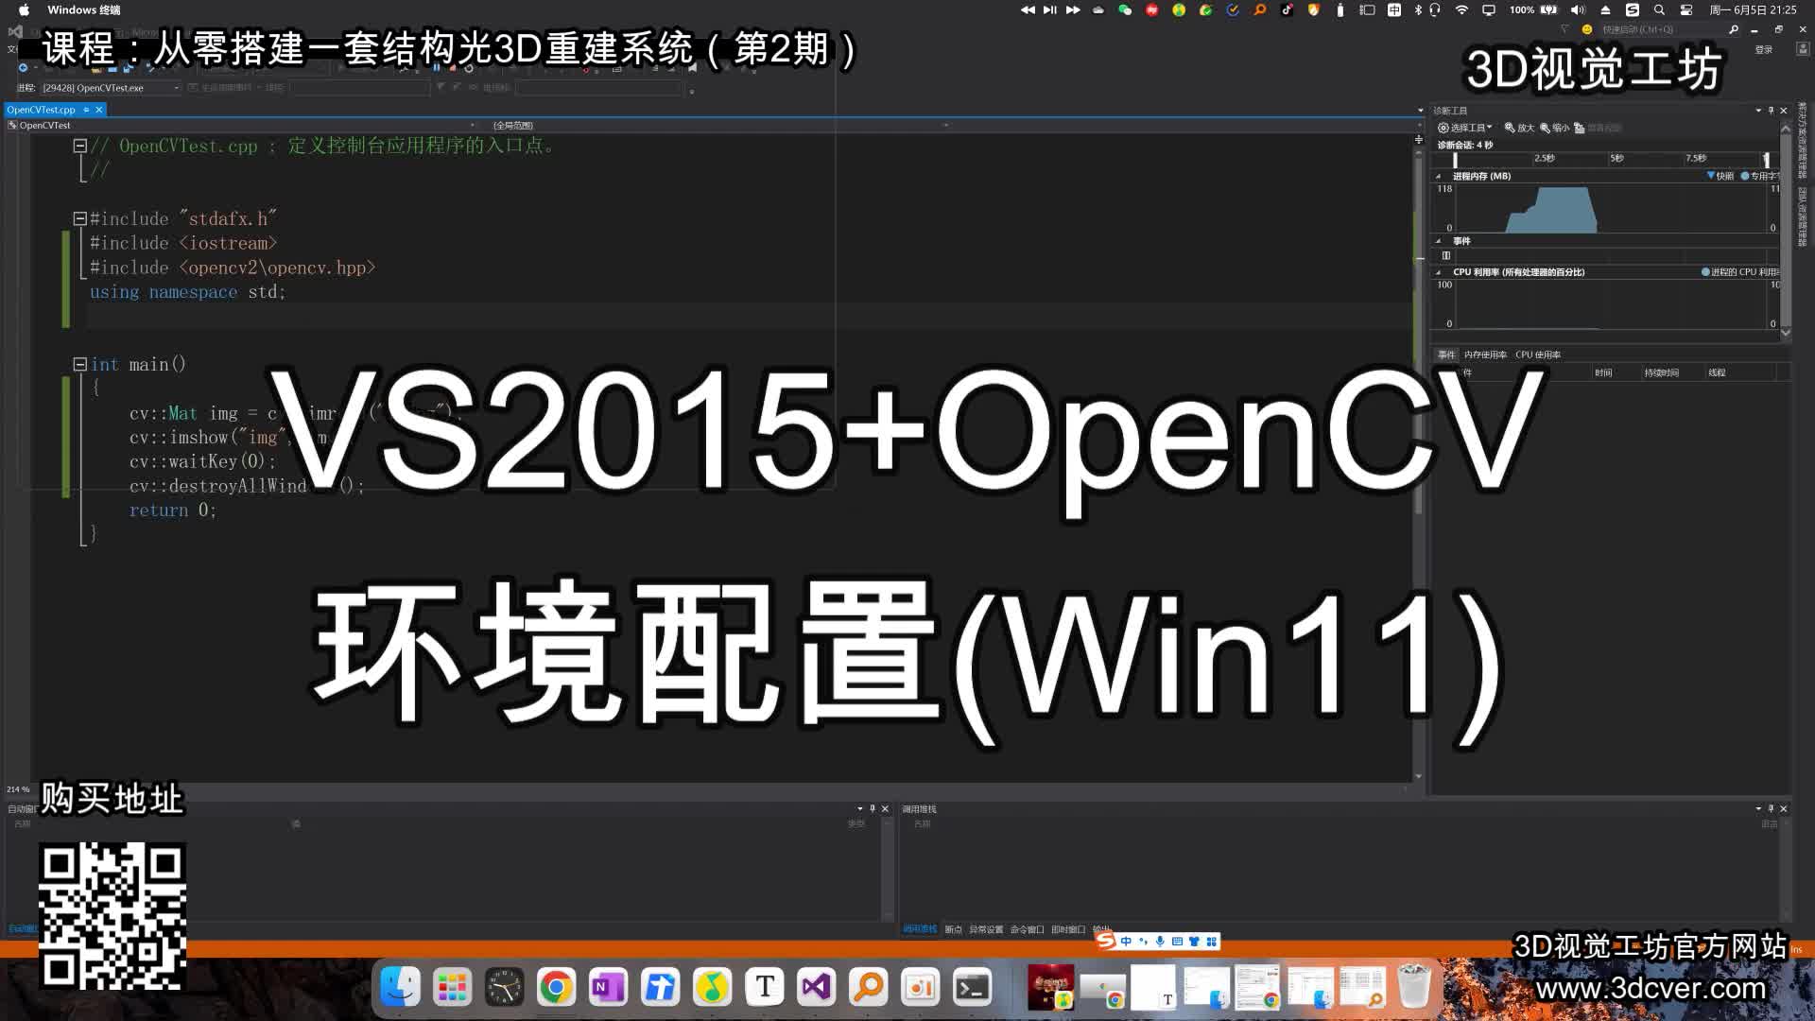The width and height of the screenshot is (1815, 1021).
Task: Click the Terminal icon in dock
Action: (975, 987)
